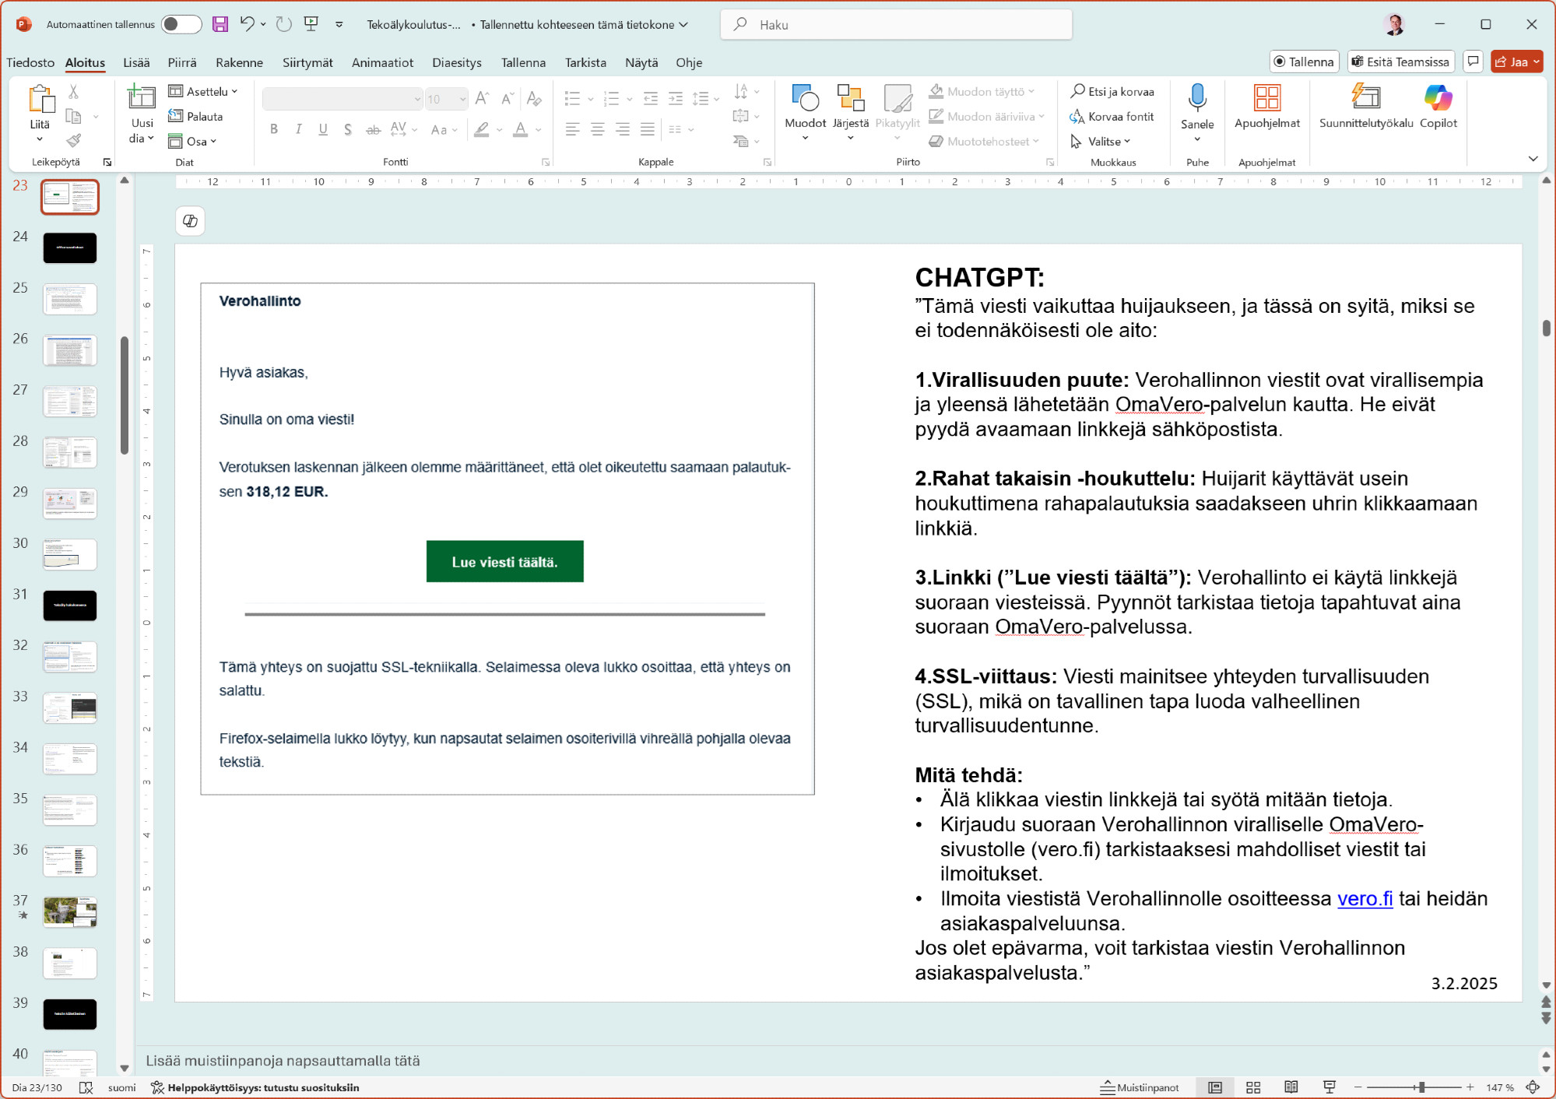Click the Cut scissors icon

[73, 91]
